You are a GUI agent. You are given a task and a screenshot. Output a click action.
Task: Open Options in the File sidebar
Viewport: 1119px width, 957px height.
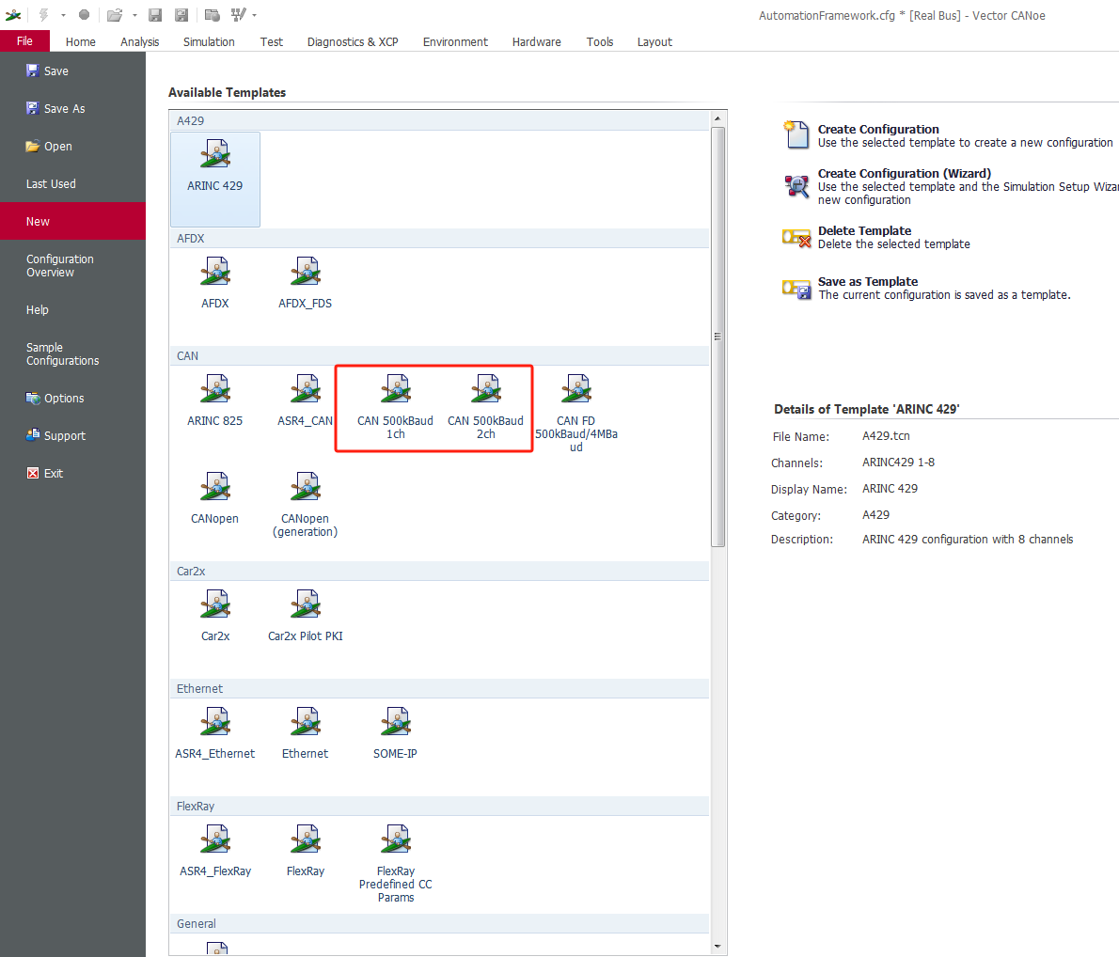click(x=72, y=399)
